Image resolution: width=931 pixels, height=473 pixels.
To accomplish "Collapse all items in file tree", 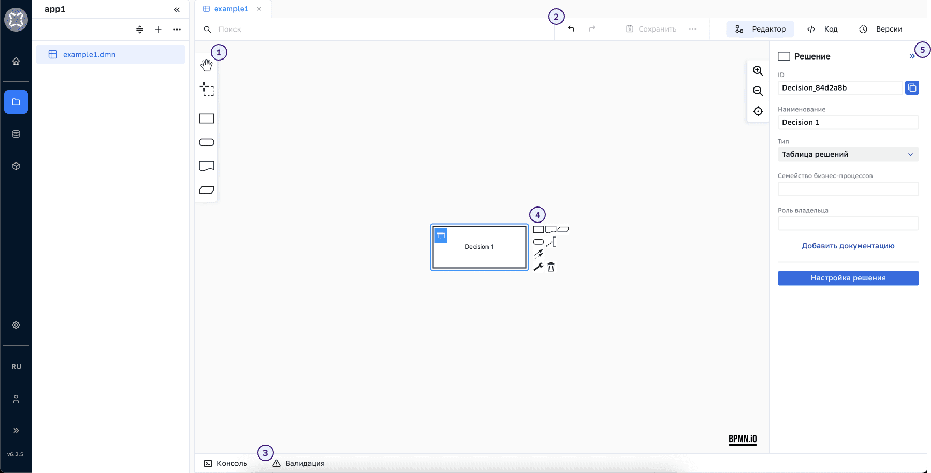I will pyautogui.click(x=140, y=29).
